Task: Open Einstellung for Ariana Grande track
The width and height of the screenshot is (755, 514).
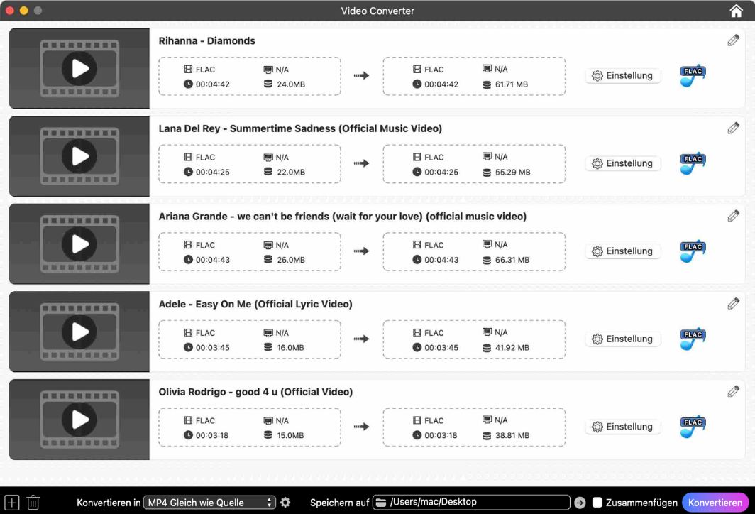Action: (622, 251)
